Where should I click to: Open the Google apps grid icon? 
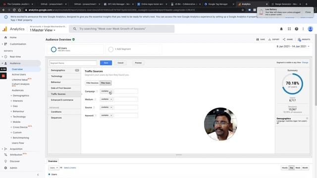[289, 29]
